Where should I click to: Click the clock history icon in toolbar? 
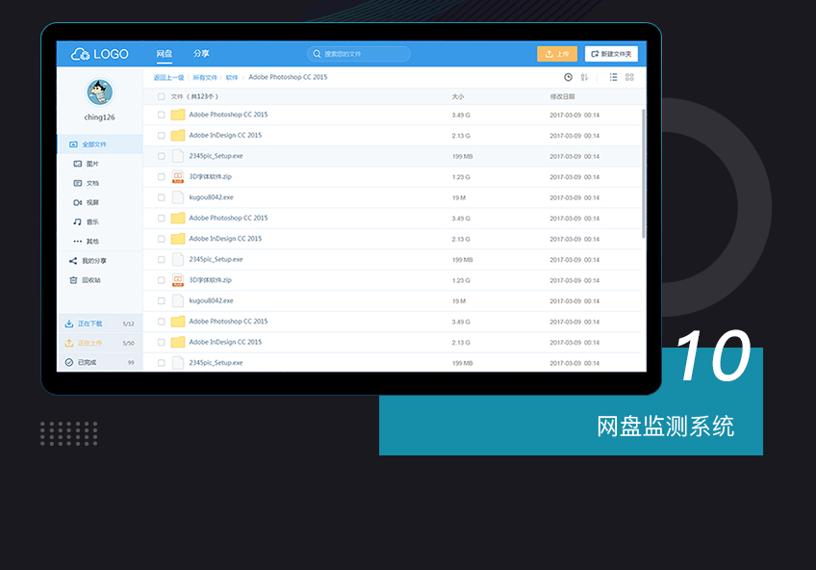[568, 77]
